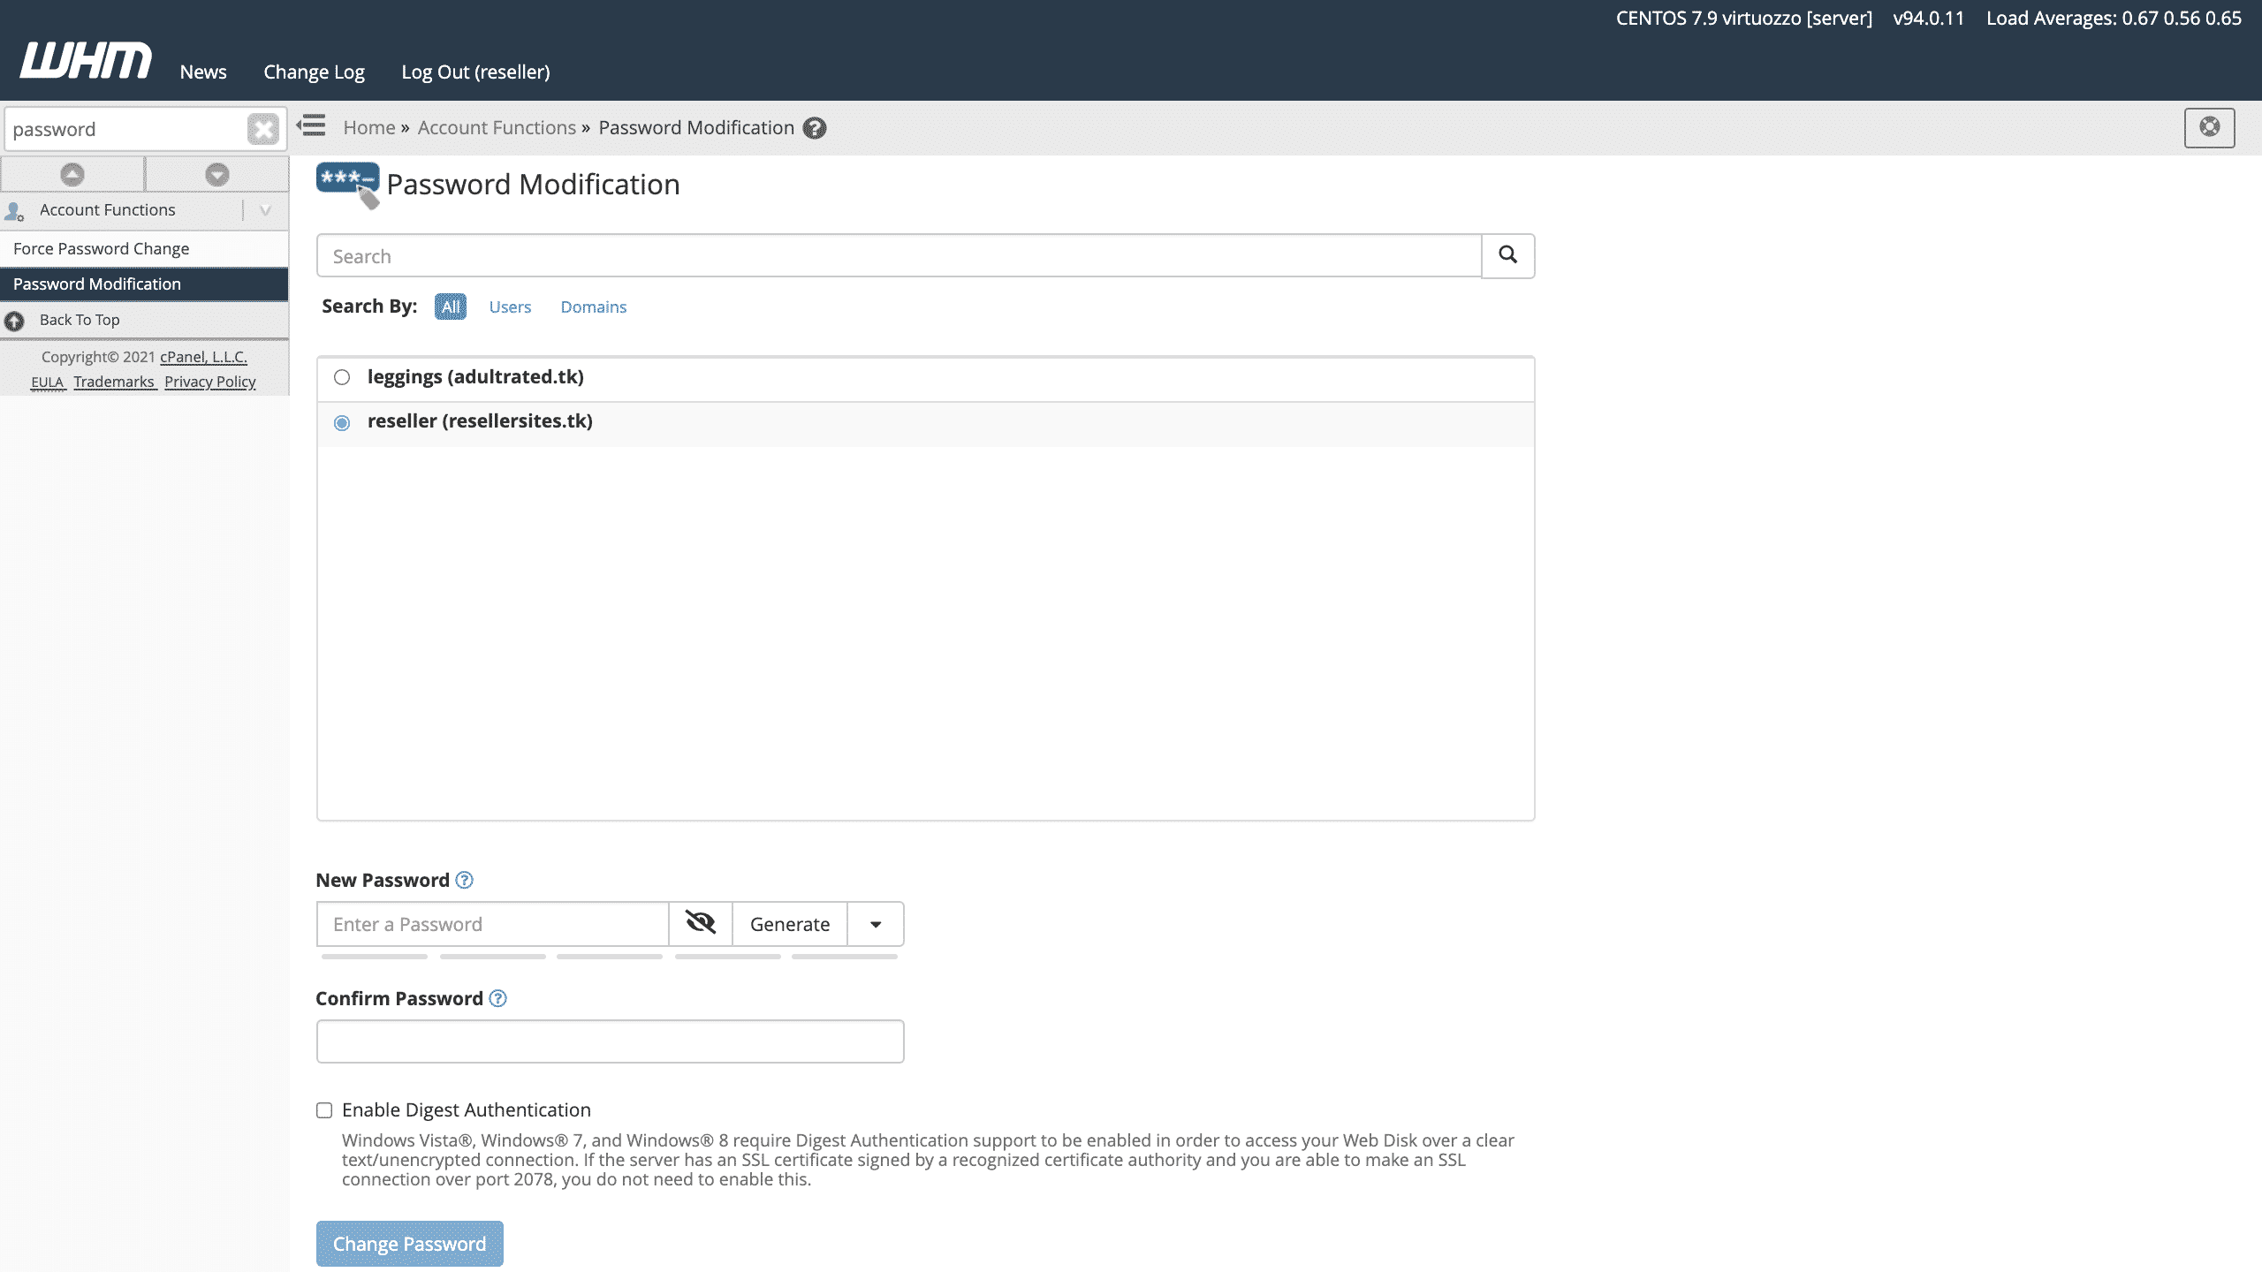Select the leggings (adultrated.tk) radio button
Image resolution: width=2262 pixels, height=1272 pixels.
[x=342, y=377]
